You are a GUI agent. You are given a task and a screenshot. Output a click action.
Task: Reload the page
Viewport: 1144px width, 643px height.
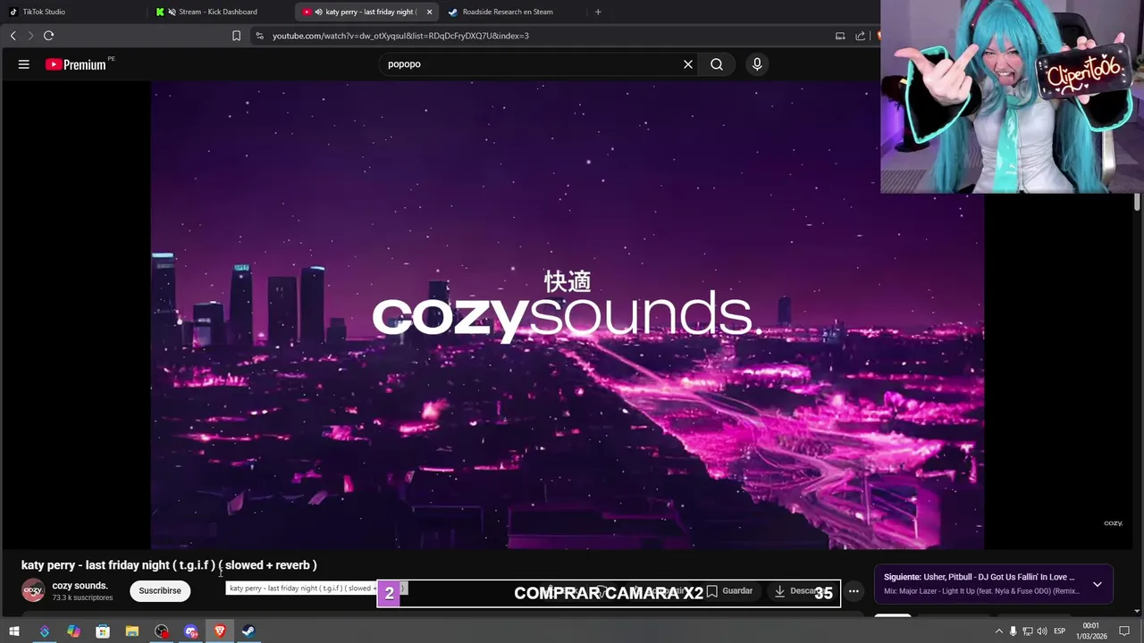(x=48, y=36)
